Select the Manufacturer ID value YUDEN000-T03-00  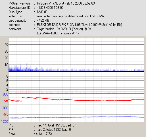tap(50, 8)
